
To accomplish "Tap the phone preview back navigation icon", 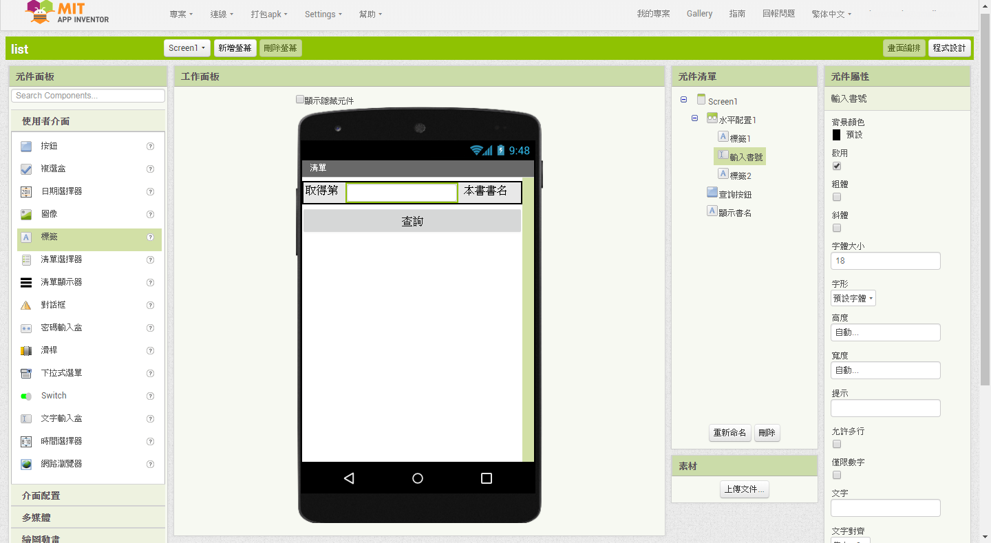I will [349, 478].
